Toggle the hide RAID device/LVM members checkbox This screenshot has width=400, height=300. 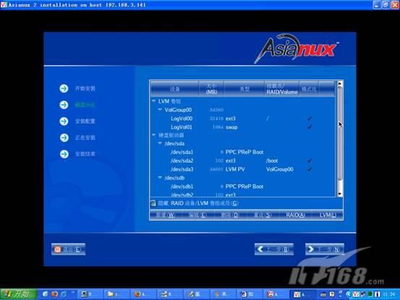[153, 203]
